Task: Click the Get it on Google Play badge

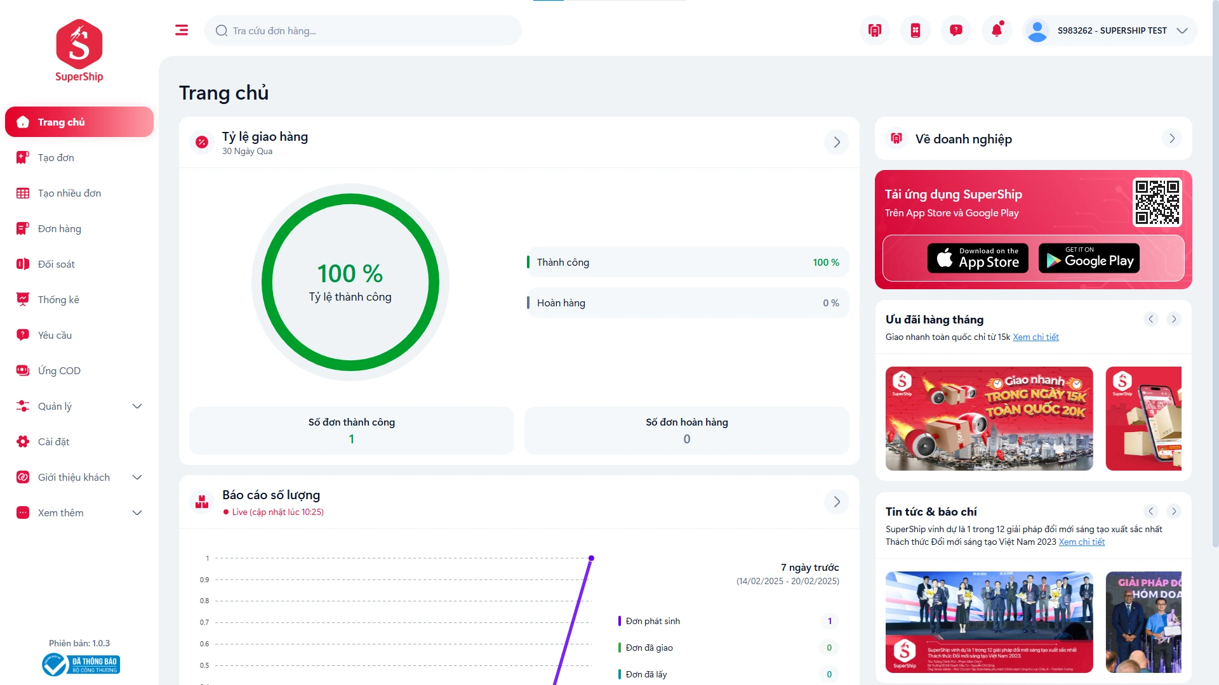Action: point(1089,258)
